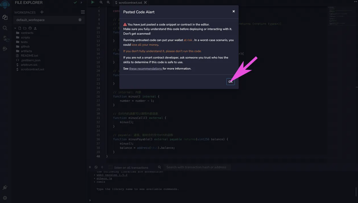Click OK in the Pasted Code Alert
The width and height of the screenshot is (358, 203).
click(230, 82)
